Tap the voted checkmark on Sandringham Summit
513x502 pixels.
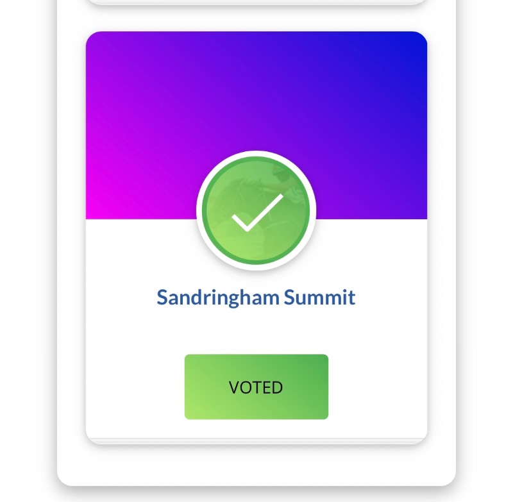(x=257, y=212)
